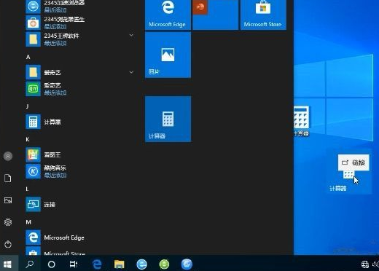Open Documents from the start rail
379x271 pixels.
point(8,178)
